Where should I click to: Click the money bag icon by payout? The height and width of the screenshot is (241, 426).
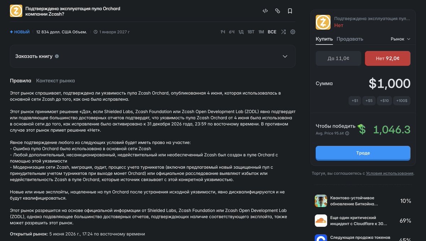point(361,130)
